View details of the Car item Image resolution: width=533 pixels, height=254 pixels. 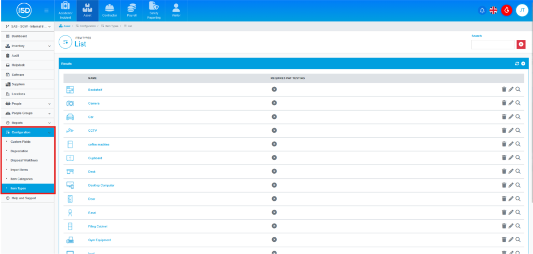click(x=518, y=117)
